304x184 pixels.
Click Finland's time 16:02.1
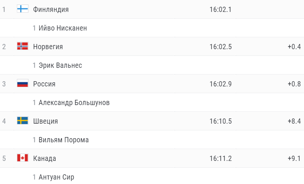[x=221, y=10]
